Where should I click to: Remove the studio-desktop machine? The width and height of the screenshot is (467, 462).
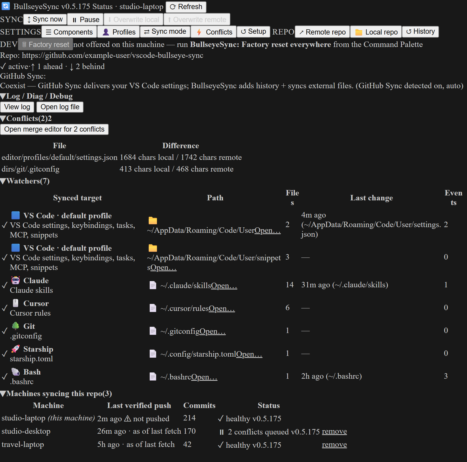334,431
